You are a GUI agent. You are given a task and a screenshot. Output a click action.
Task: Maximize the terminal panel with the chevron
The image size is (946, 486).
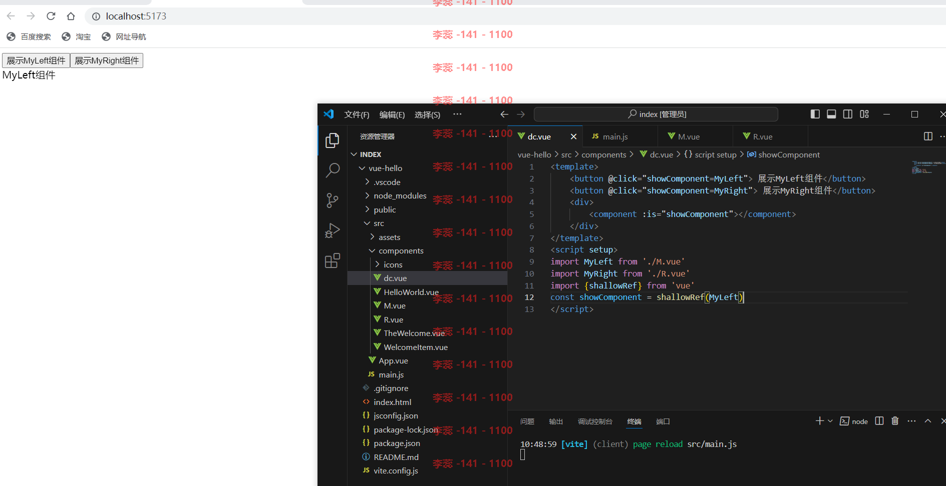pos(928,421)
